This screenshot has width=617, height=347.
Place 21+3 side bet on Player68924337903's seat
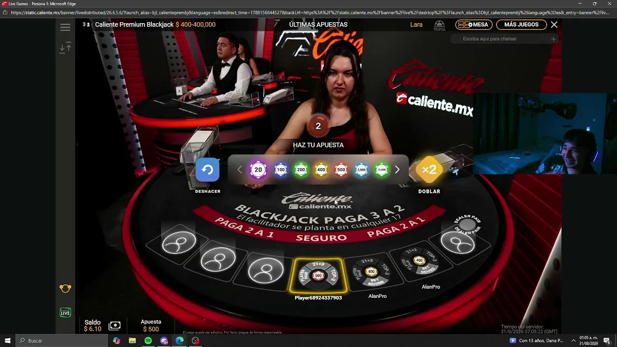click(x=318, y=265)
